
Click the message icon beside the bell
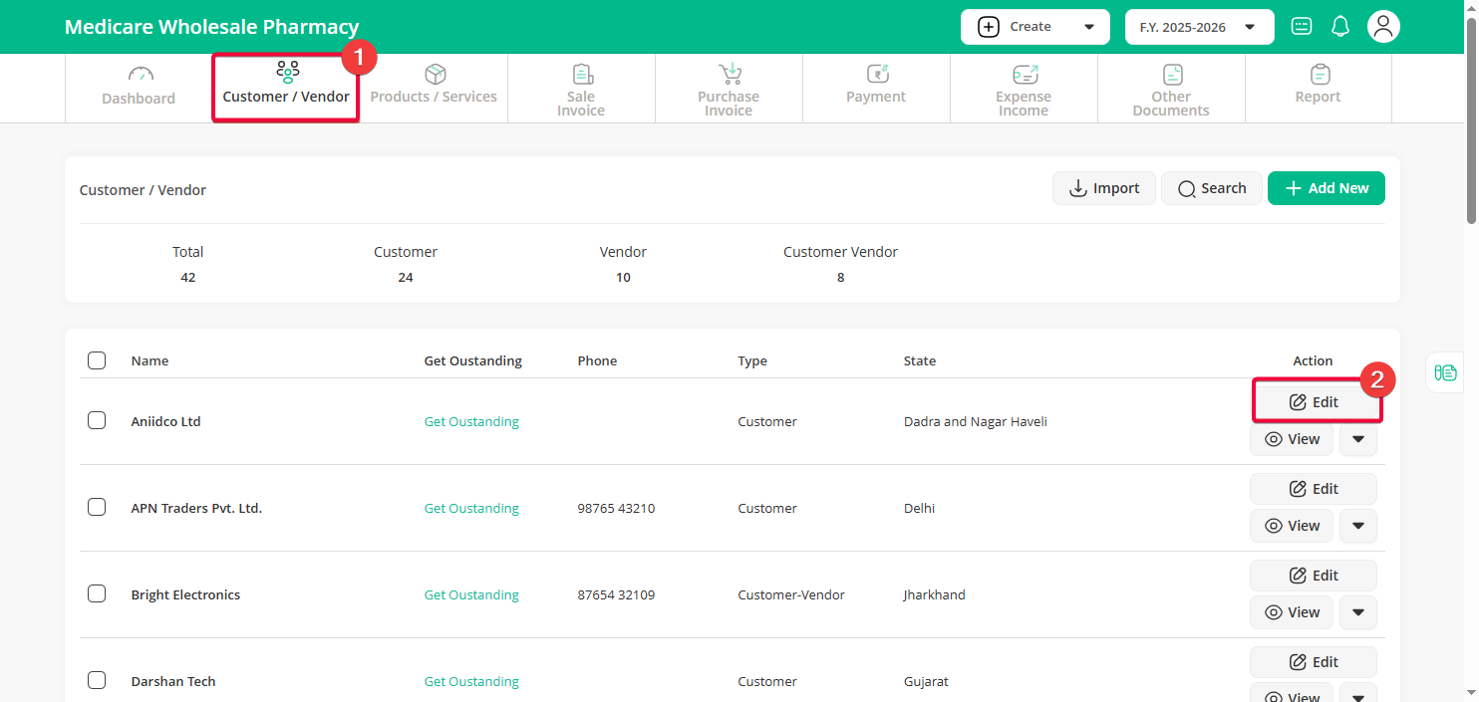click(1302, 27)
